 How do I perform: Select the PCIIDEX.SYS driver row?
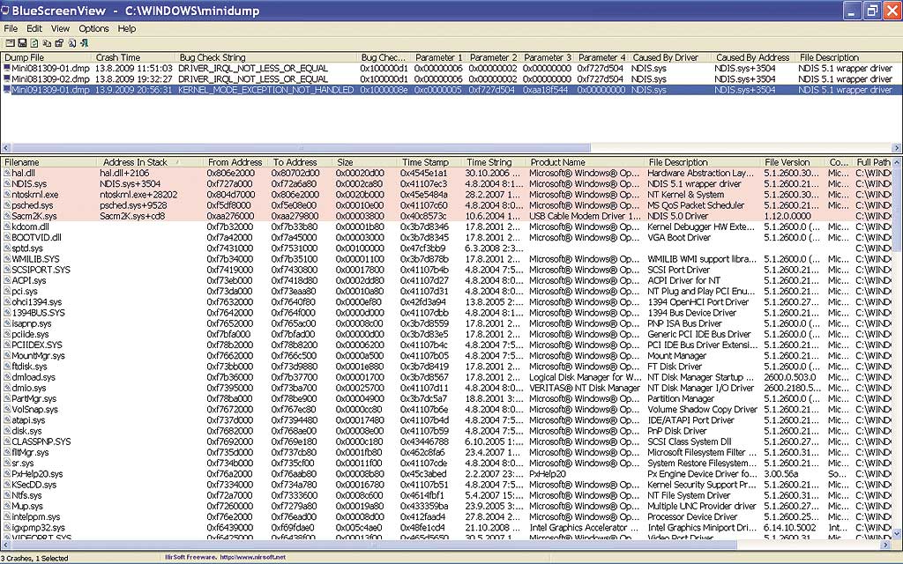pos(446,345)
